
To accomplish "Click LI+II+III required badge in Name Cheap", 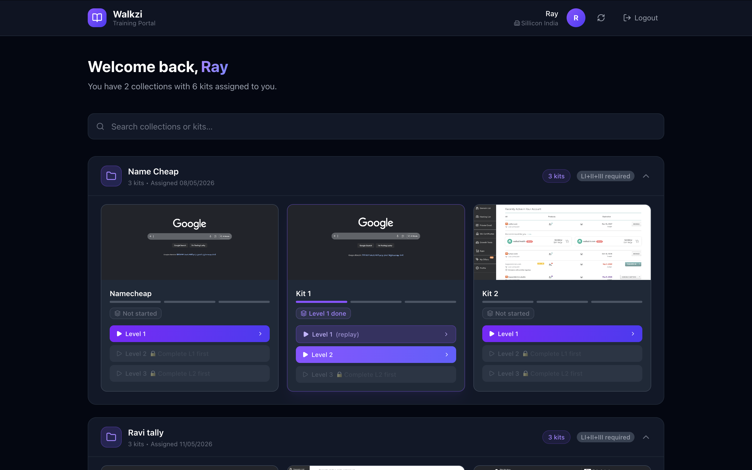I will point(605,176).
